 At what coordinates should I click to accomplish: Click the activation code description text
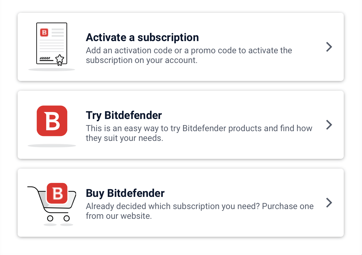[189, 55]
